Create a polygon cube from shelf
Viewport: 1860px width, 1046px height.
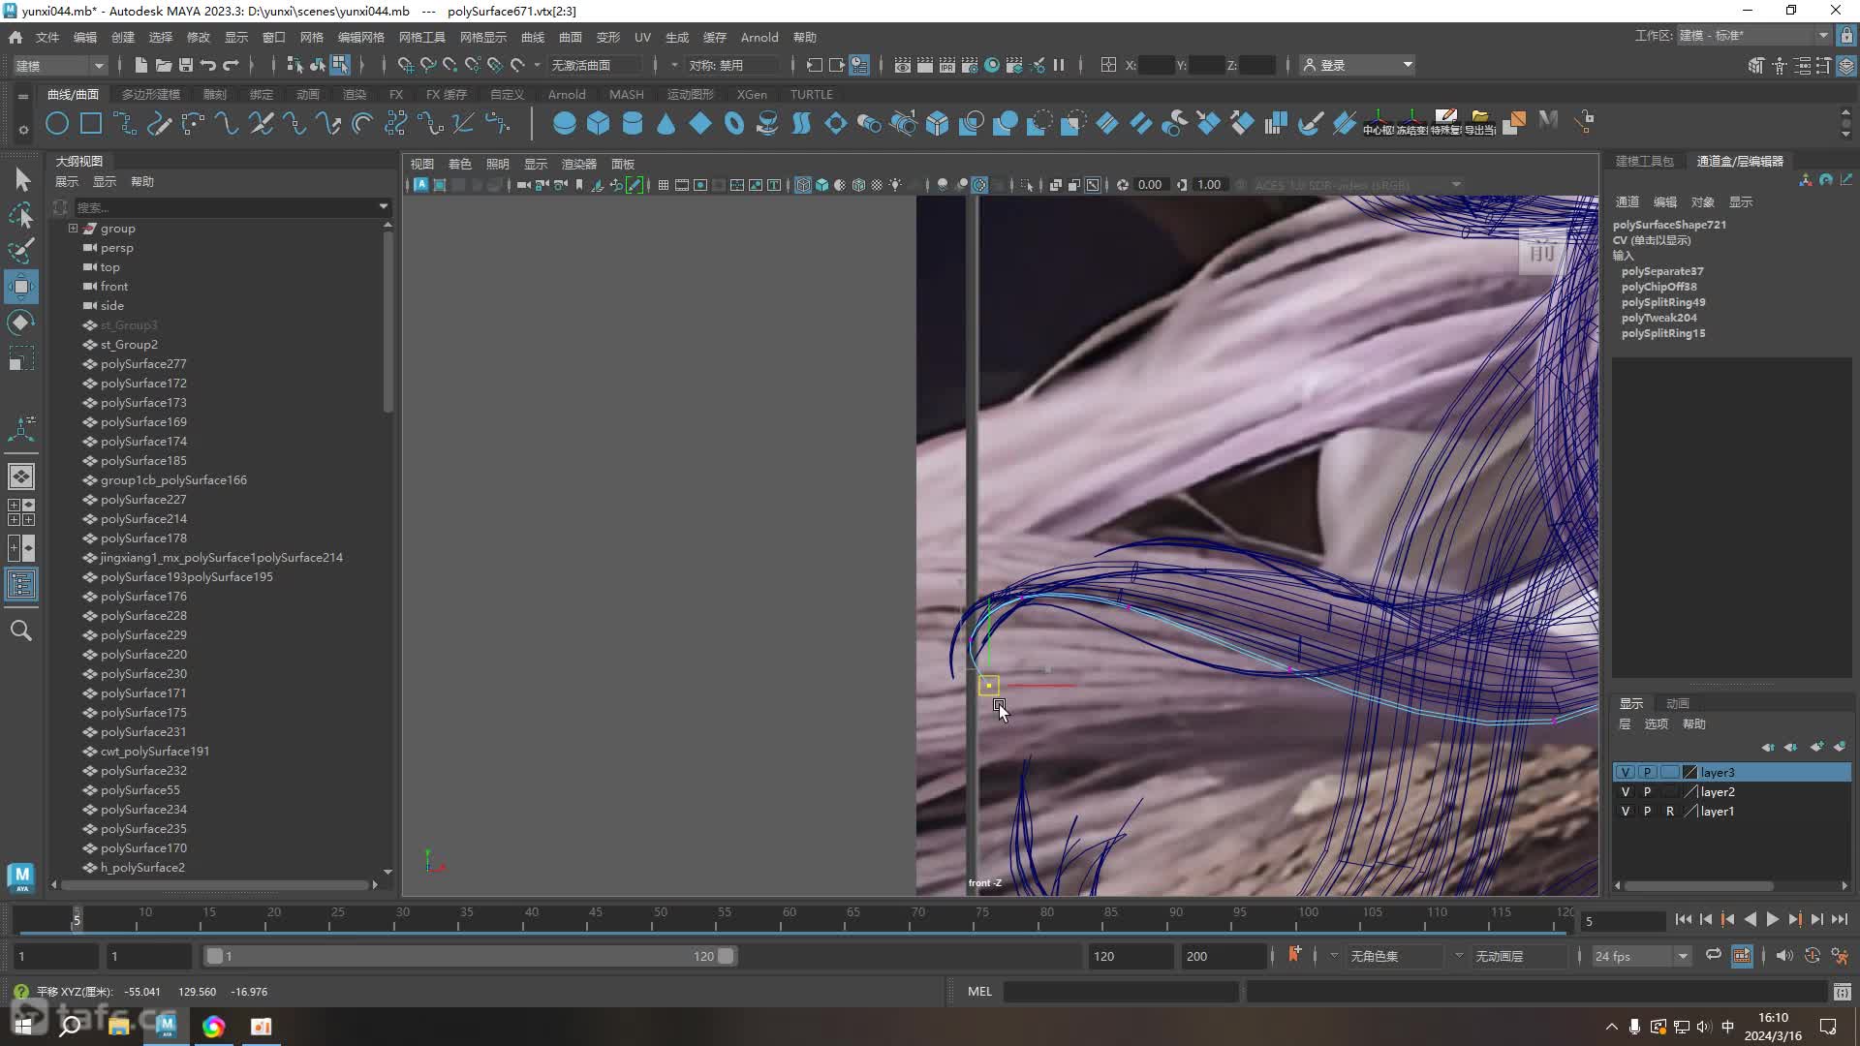click(598, 123)
